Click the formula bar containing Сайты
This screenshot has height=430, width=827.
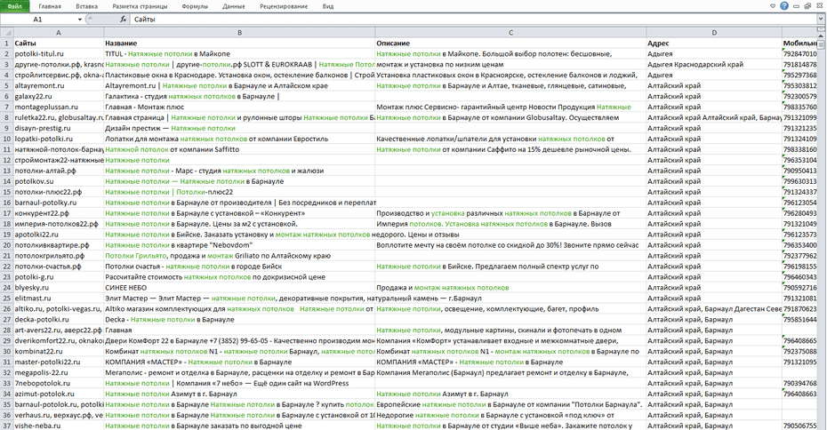(474, 20)
